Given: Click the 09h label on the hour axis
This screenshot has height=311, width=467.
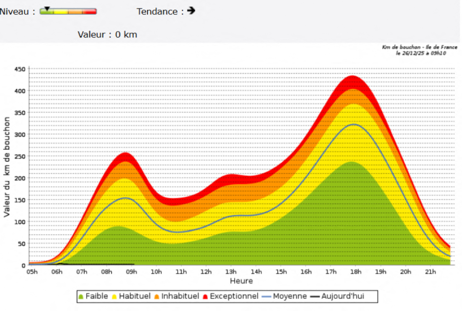Looking at the screenshot, I should 131,272.
